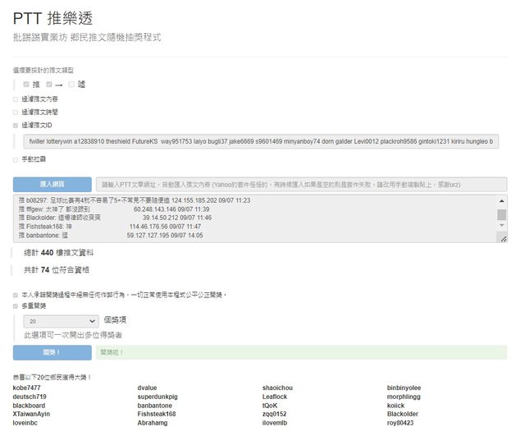Toggle the 噓 comment type checkbox
This screenshot has width=525, height=436.
[72, 85]
